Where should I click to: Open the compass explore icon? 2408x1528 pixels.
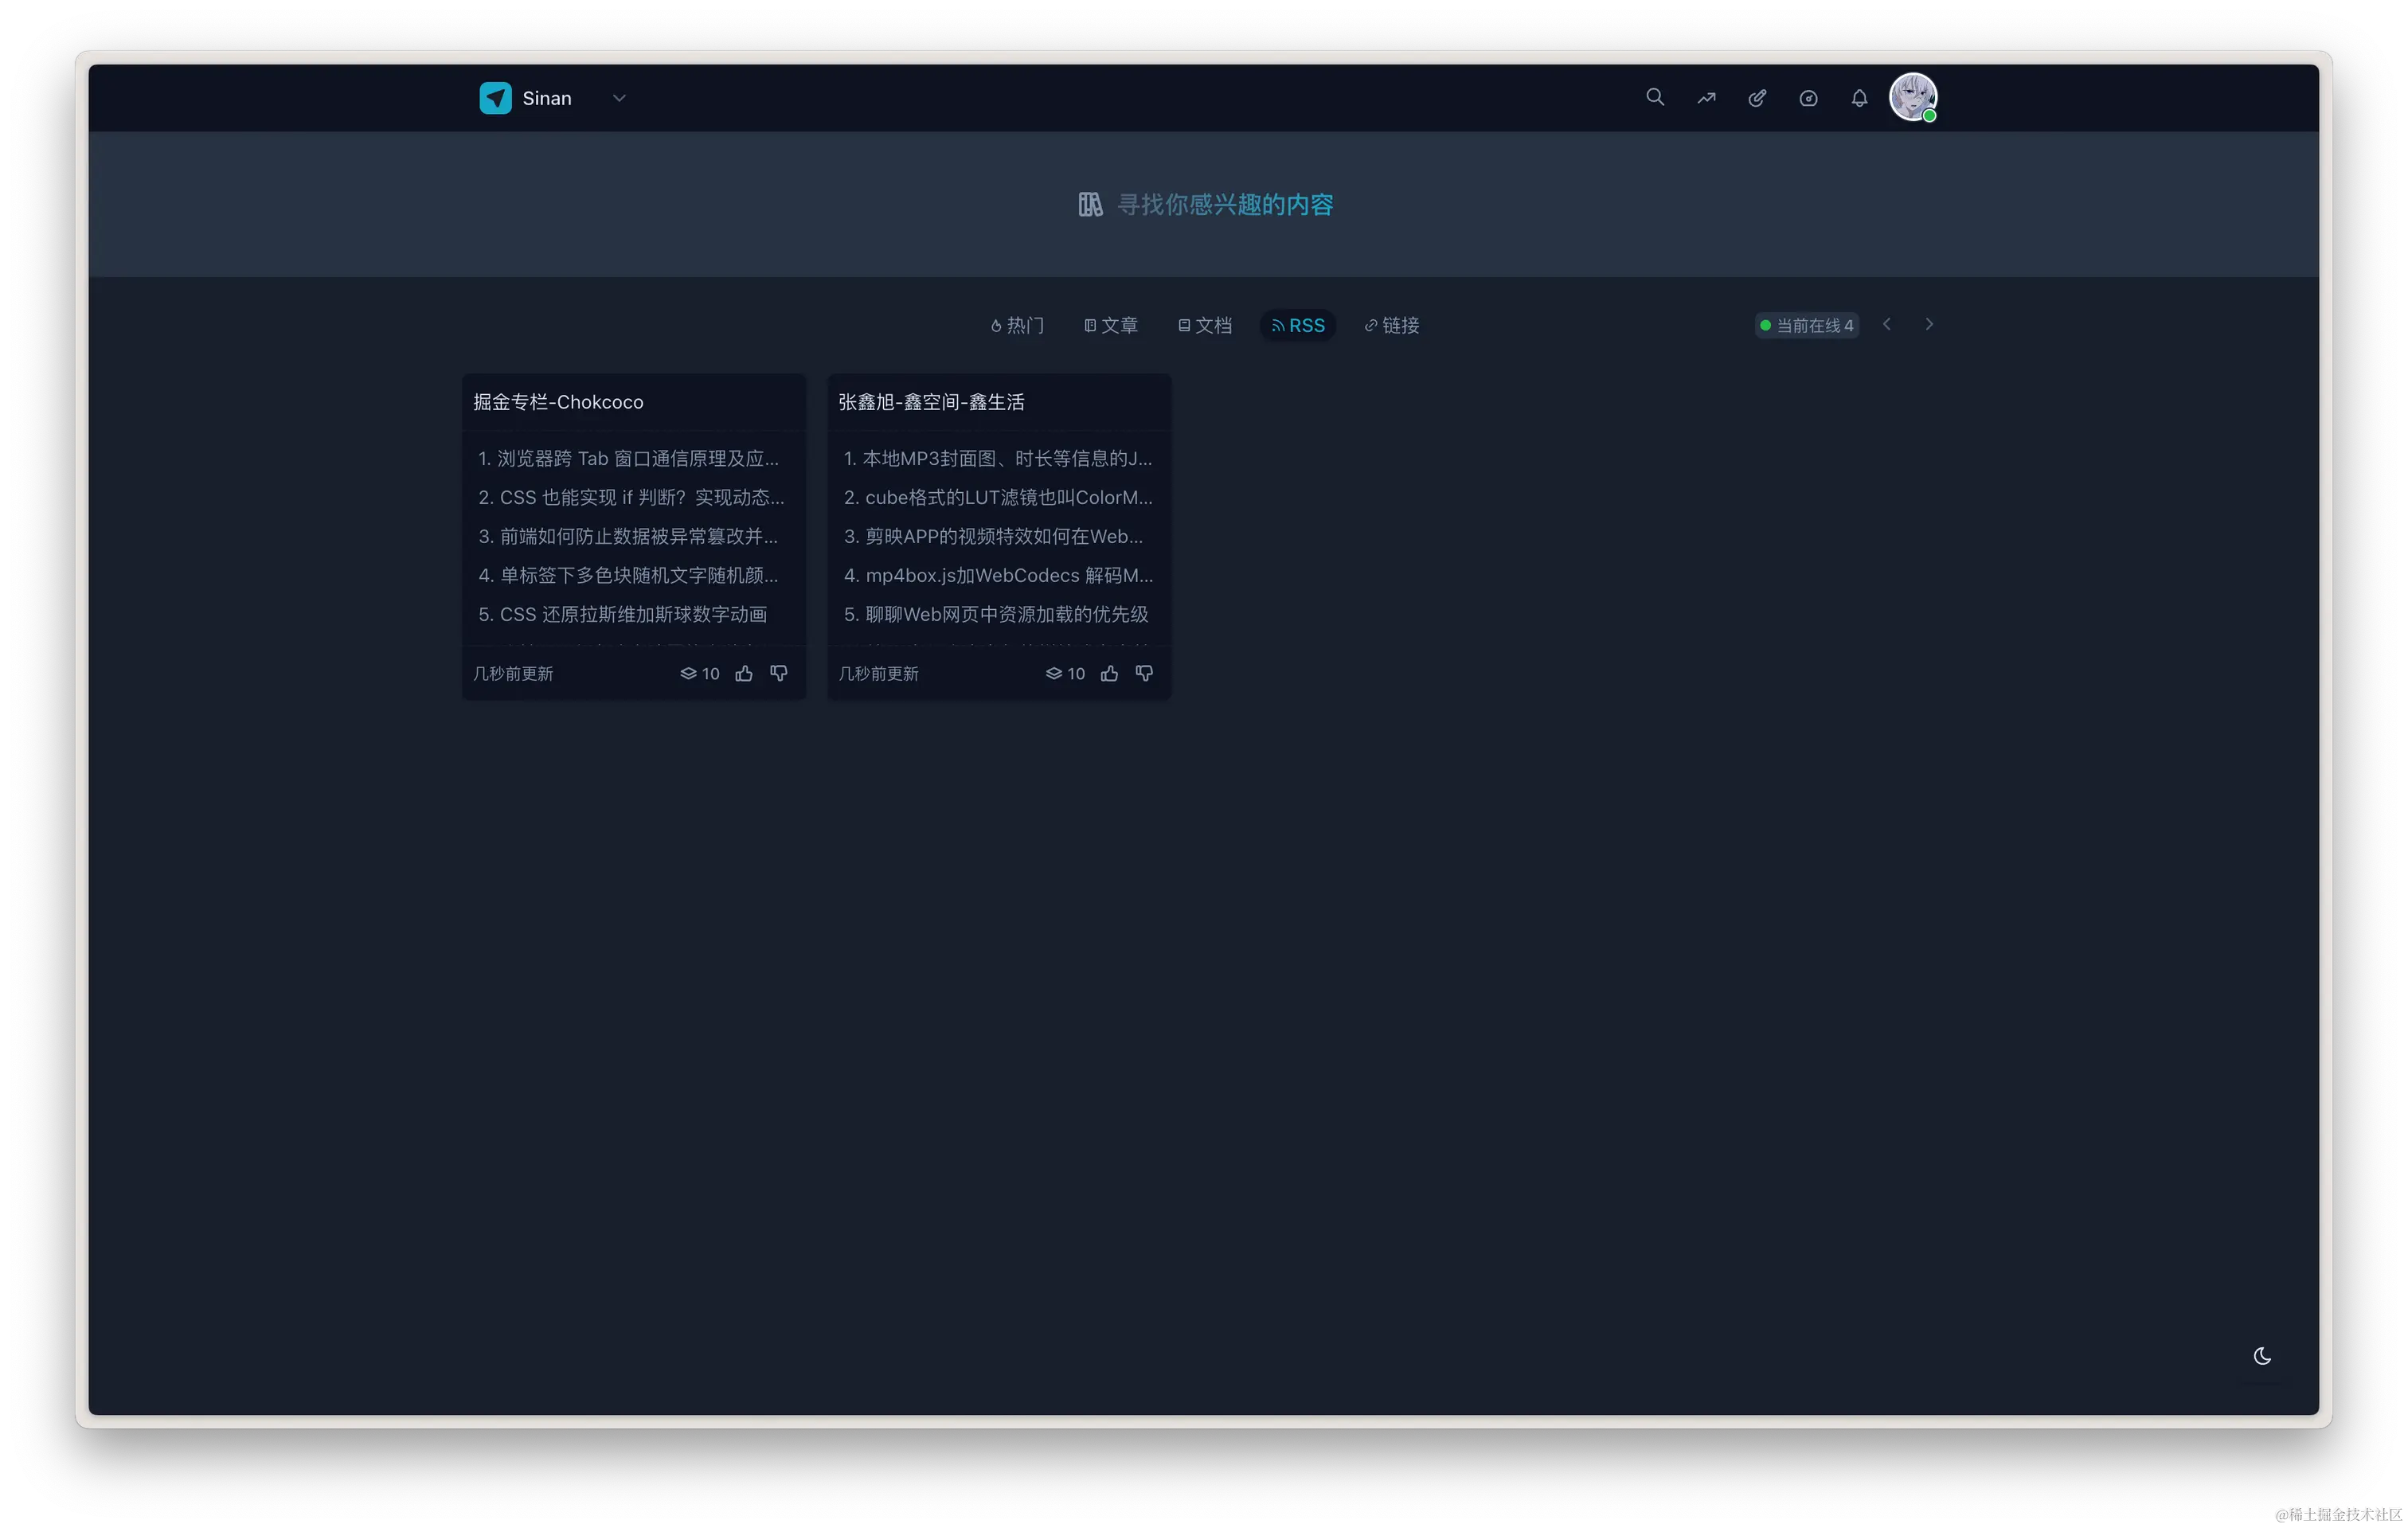tap(1808, 98)
